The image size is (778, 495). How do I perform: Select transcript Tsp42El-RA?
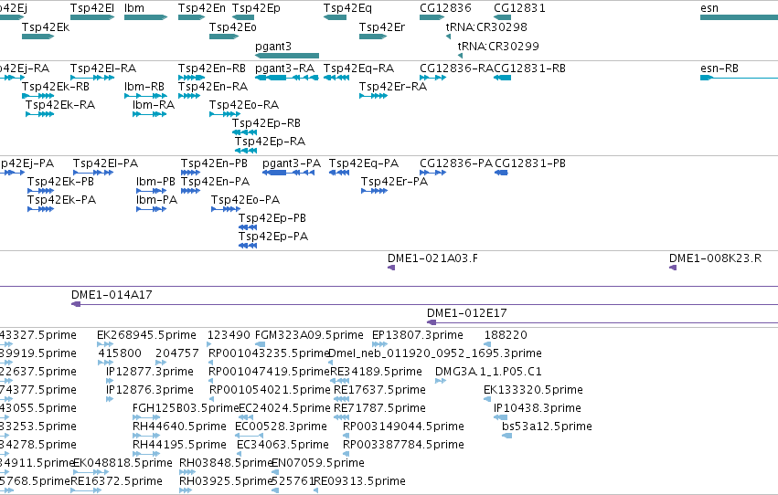click(x=92, y=78)
